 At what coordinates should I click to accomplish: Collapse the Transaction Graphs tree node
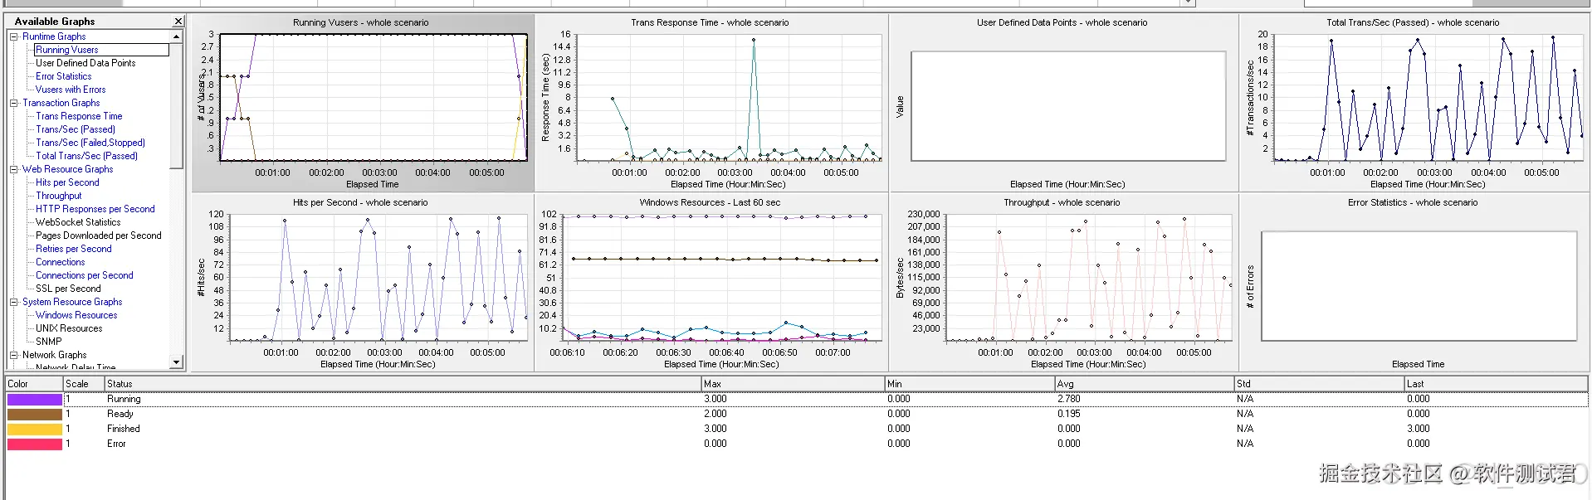[x=13, y=103]
